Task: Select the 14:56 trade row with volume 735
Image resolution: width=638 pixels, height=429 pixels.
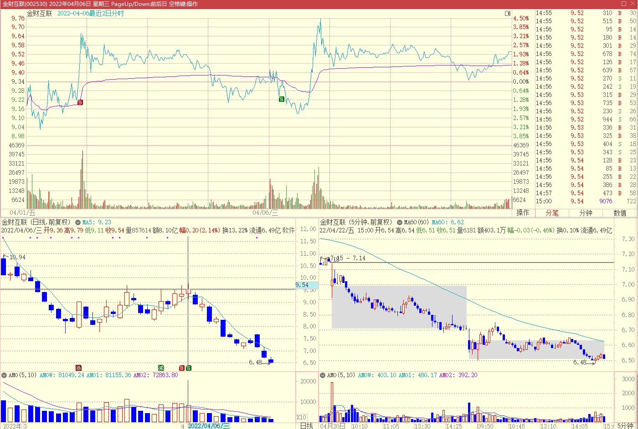Action: (586, 103)
